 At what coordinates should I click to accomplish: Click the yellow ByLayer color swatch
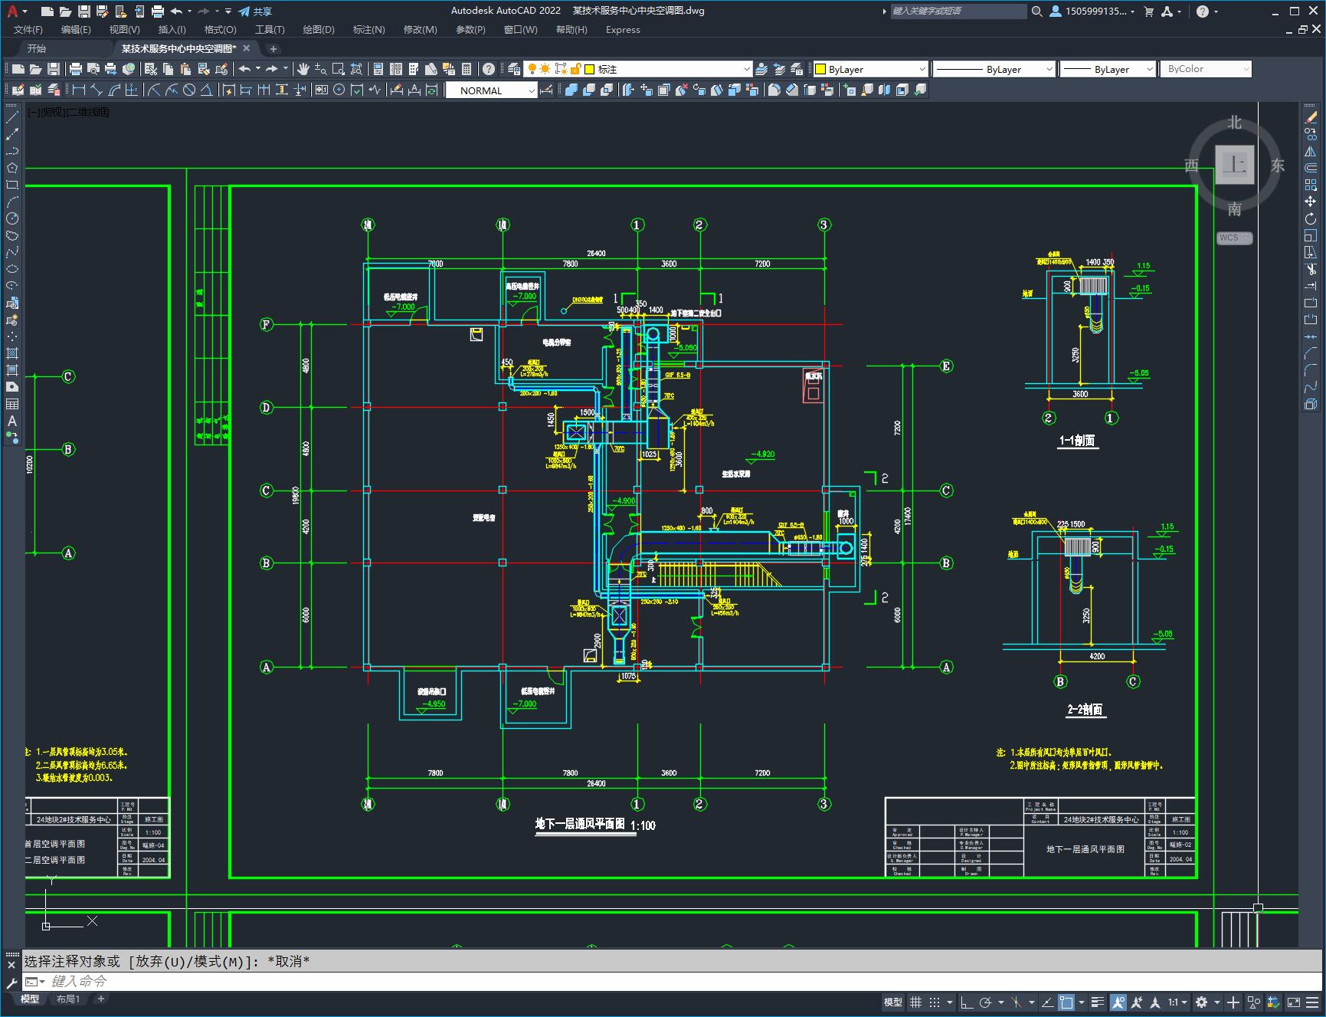click(x=820, y=69)
